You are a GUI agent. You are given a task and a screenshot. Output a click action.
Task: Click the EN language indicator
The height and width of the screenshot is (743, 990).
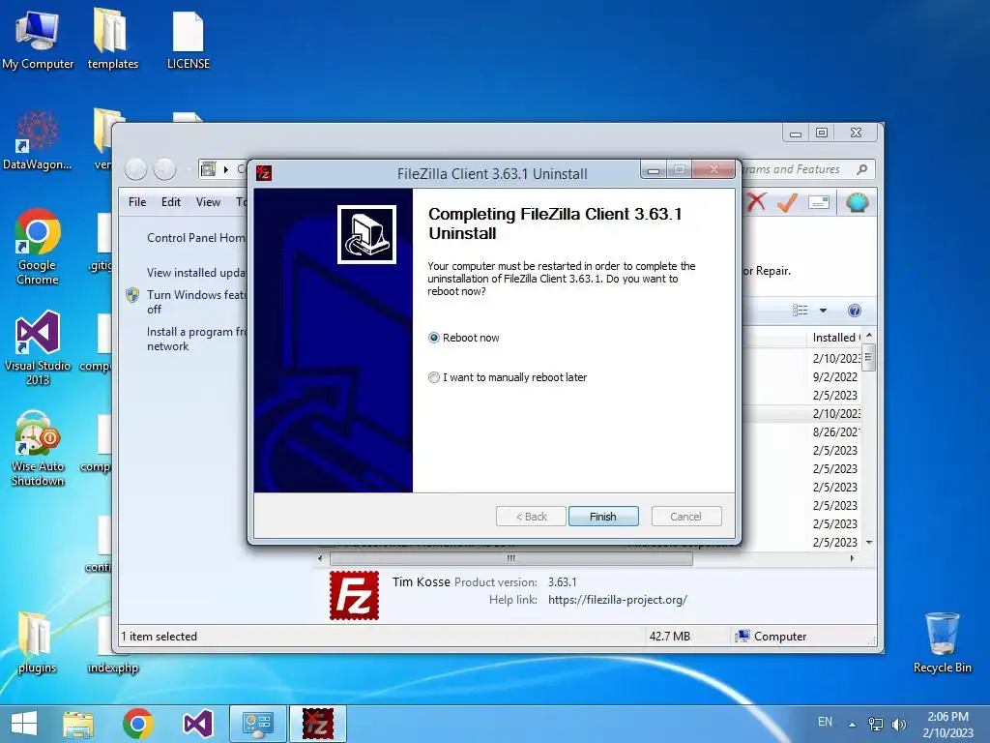[x=825, y=722]
